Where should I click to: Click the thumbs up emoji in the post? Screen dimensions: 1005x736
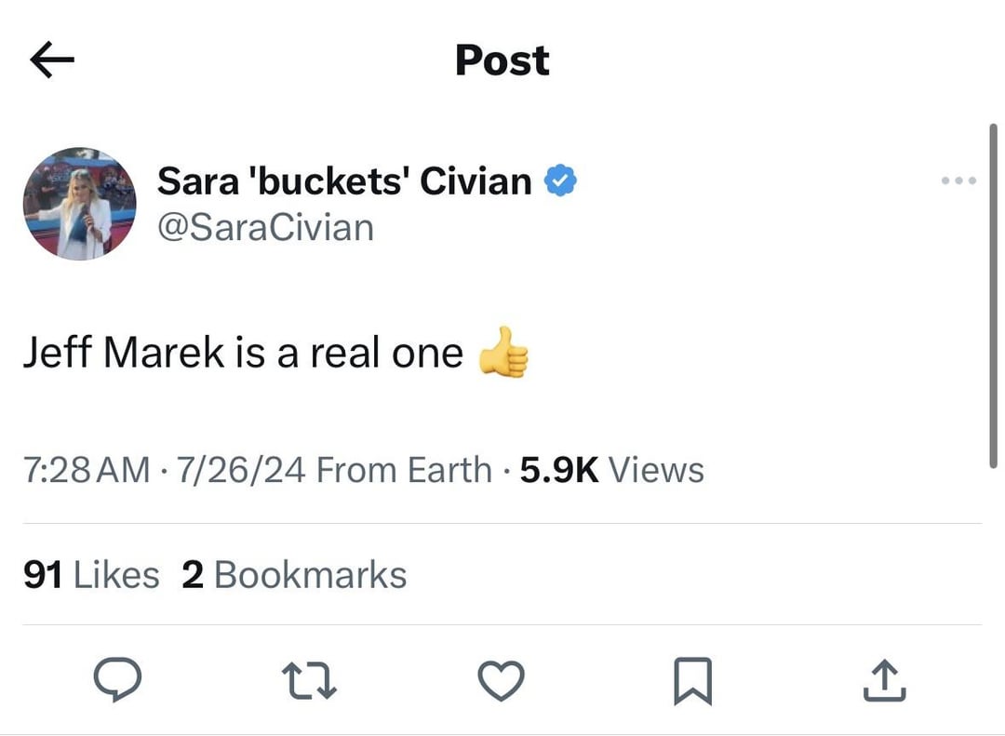[503, 352]
